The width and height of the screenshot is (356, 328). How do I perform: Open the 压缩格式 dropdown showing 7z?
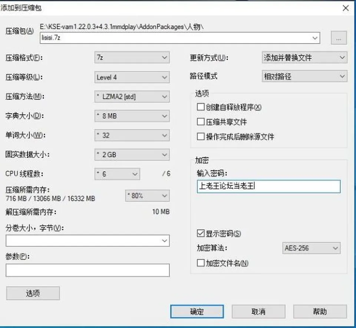(x=132, y=57)
